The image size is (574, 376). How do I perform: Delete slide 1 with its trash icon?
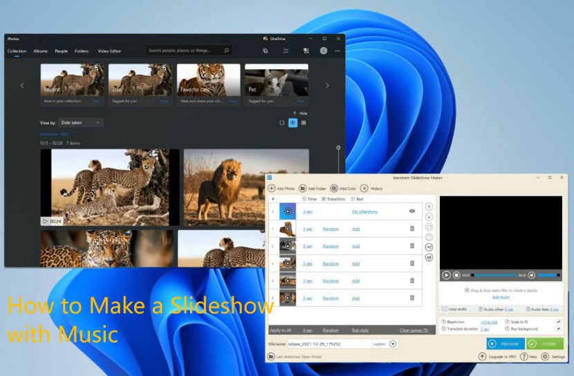pos(412,229)
